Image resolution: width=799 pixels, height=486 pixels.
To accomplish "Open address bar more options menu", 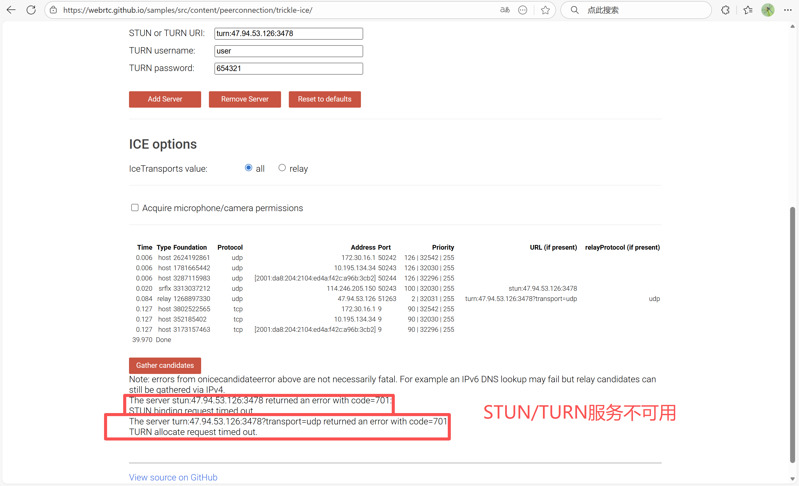I will click(x=523, y=10).
